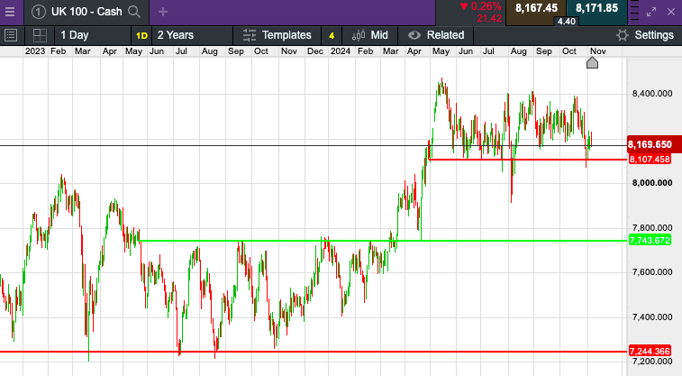Click the 7,600.000 price axis label
This screenshot has width=682, height=376.
click(652, 272)
